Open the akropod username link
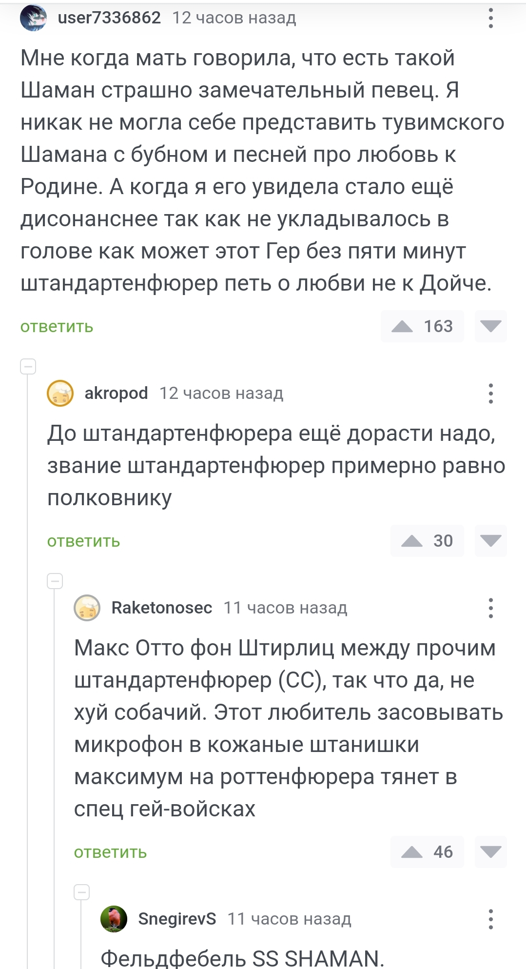The image size is (526, 969). point(116,393)
